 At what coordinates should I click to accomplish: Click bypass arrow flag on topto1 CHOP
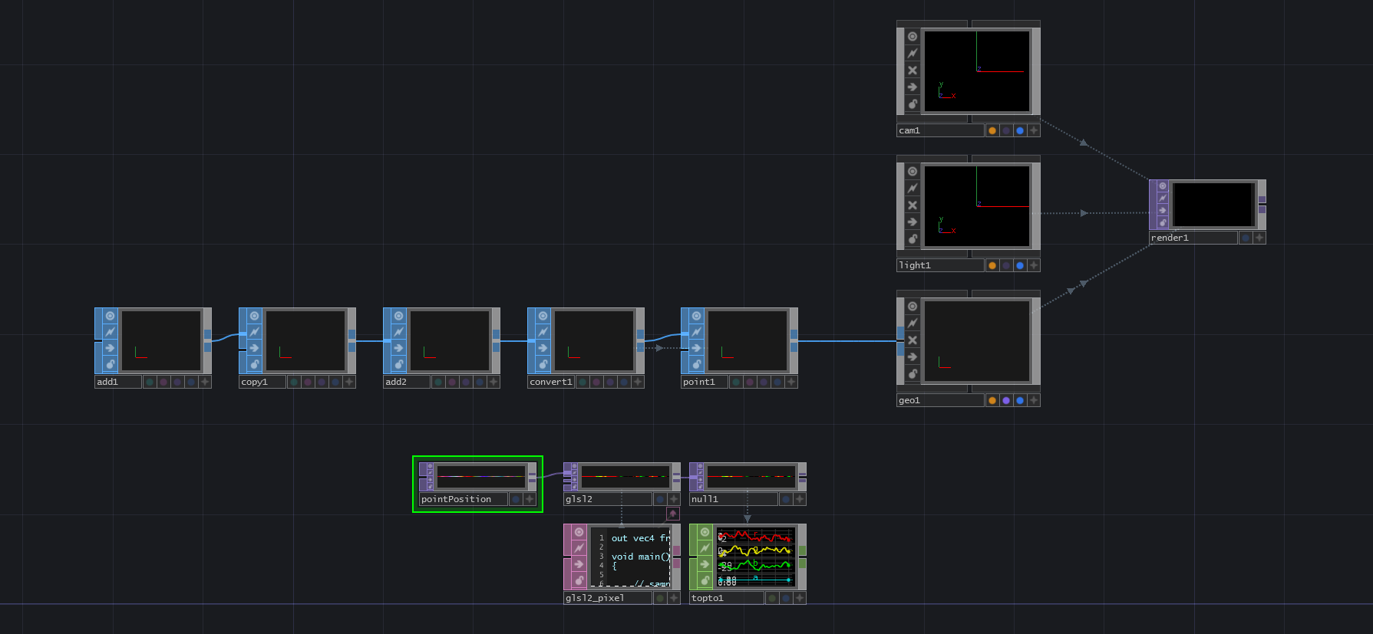(x=705, y=564)
